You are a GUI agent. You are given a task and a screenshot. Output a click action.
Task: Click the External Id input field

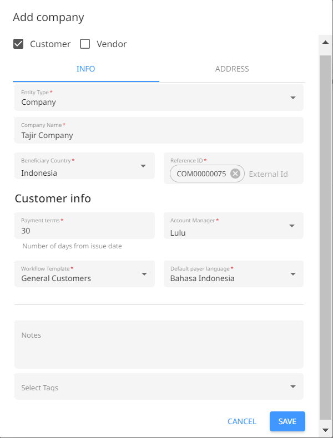coord(274,174)
